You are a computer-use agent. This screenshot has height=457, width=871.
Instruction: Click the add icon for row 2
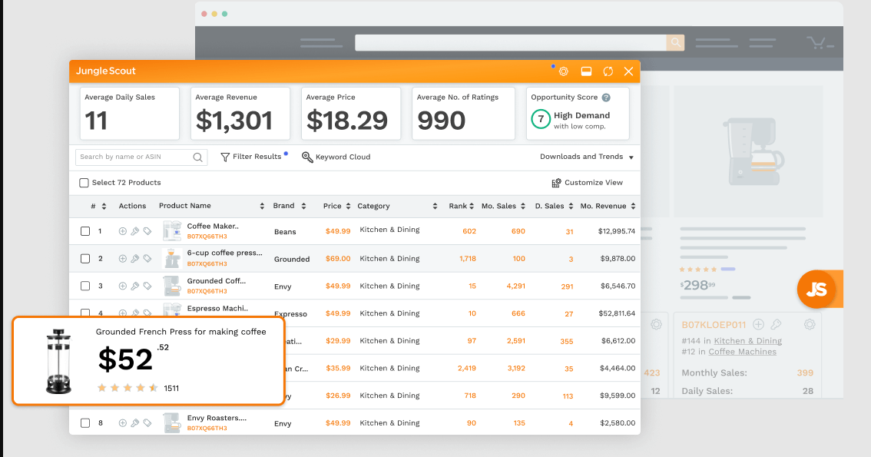tap(123, 258)
